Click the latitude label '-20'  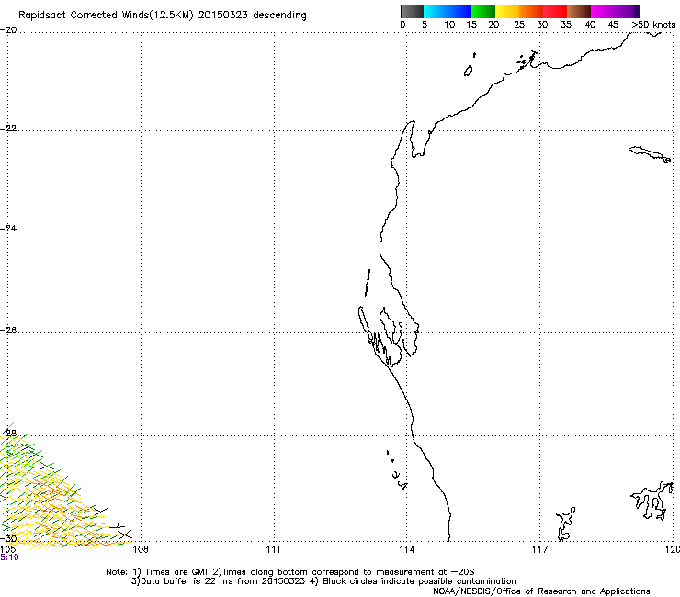pyautogui.click(x=8, y=30)
